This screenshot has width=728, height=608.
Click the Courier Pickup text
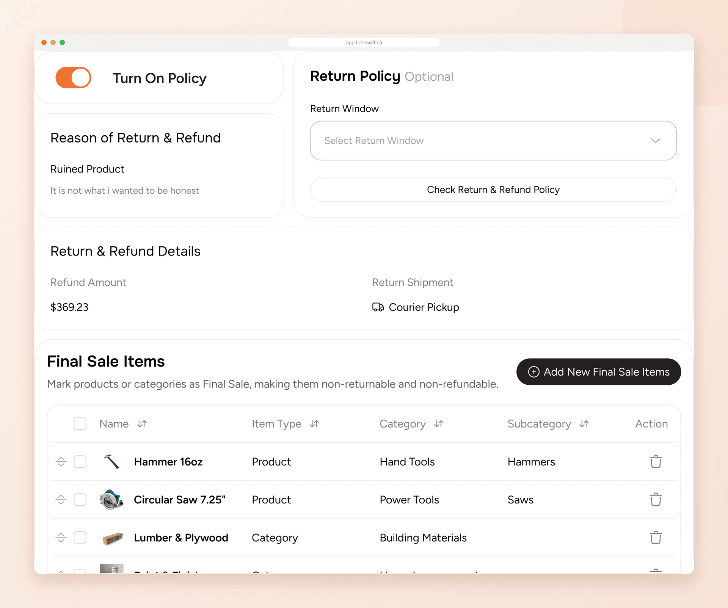424,307
